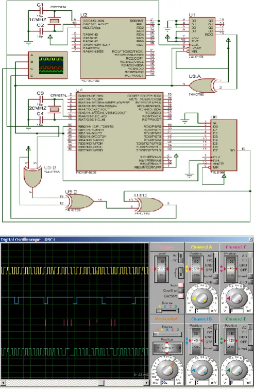254x391 pixels.
Task: Close the Digital Oscilloscope window
Action: (251, 240)
